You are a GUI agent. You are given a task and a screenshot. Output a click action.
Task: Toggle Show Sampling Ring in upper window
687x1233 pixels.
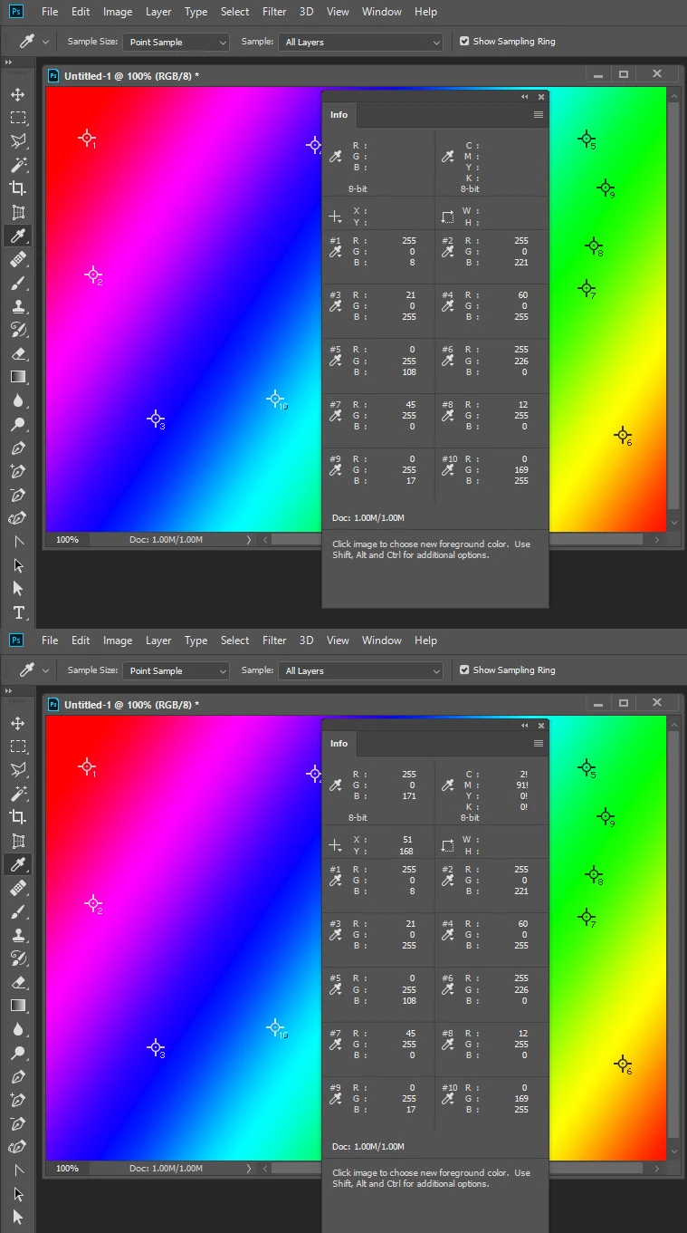tap(464, 41)
